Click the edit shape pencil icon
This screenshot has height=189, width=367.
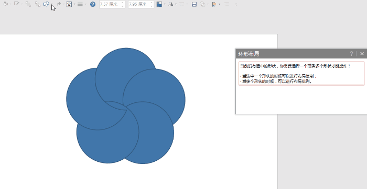coord(16,4)
